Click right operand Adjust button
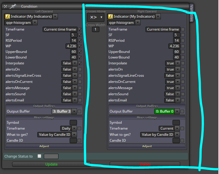219x174 pixels. tap(147, 146)
